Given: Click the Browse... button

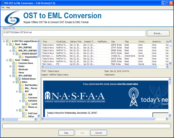Looking at the screenshot, I should click(158, 33).
